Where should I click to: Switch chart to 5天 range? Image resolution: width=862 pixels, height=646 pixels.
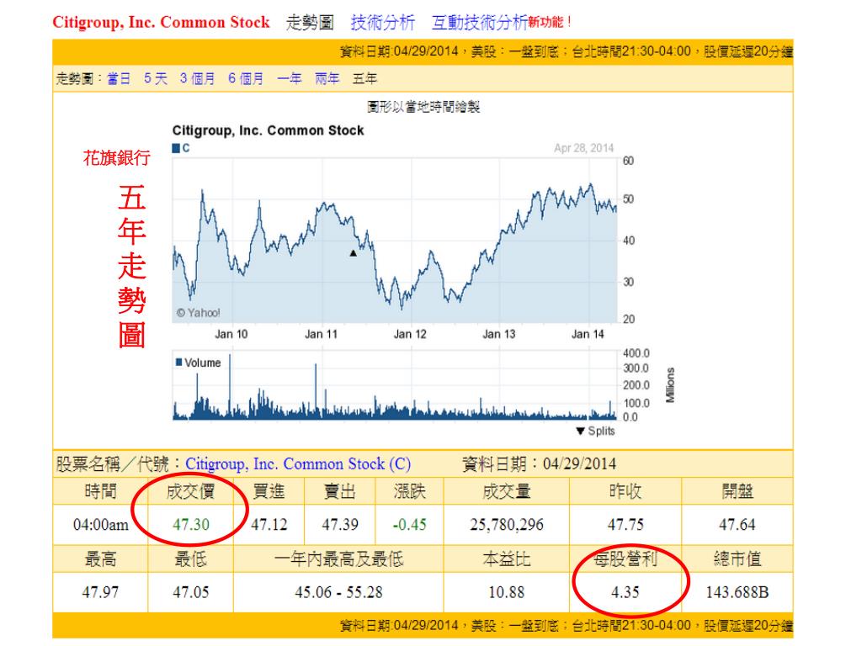click(x=156, y=78)
